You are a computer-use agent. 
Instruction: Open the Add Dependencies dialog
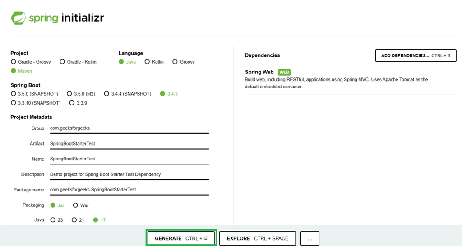[416, 55]
